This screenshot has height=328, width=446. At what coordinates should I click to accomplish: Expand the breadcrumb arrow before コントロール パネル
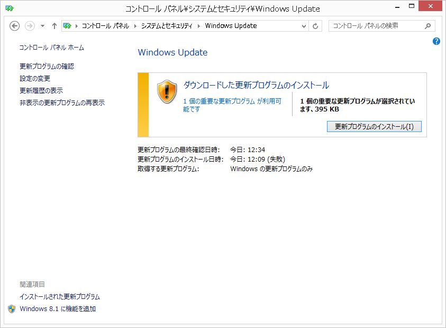pyautogui.click(x=76, y=26)
